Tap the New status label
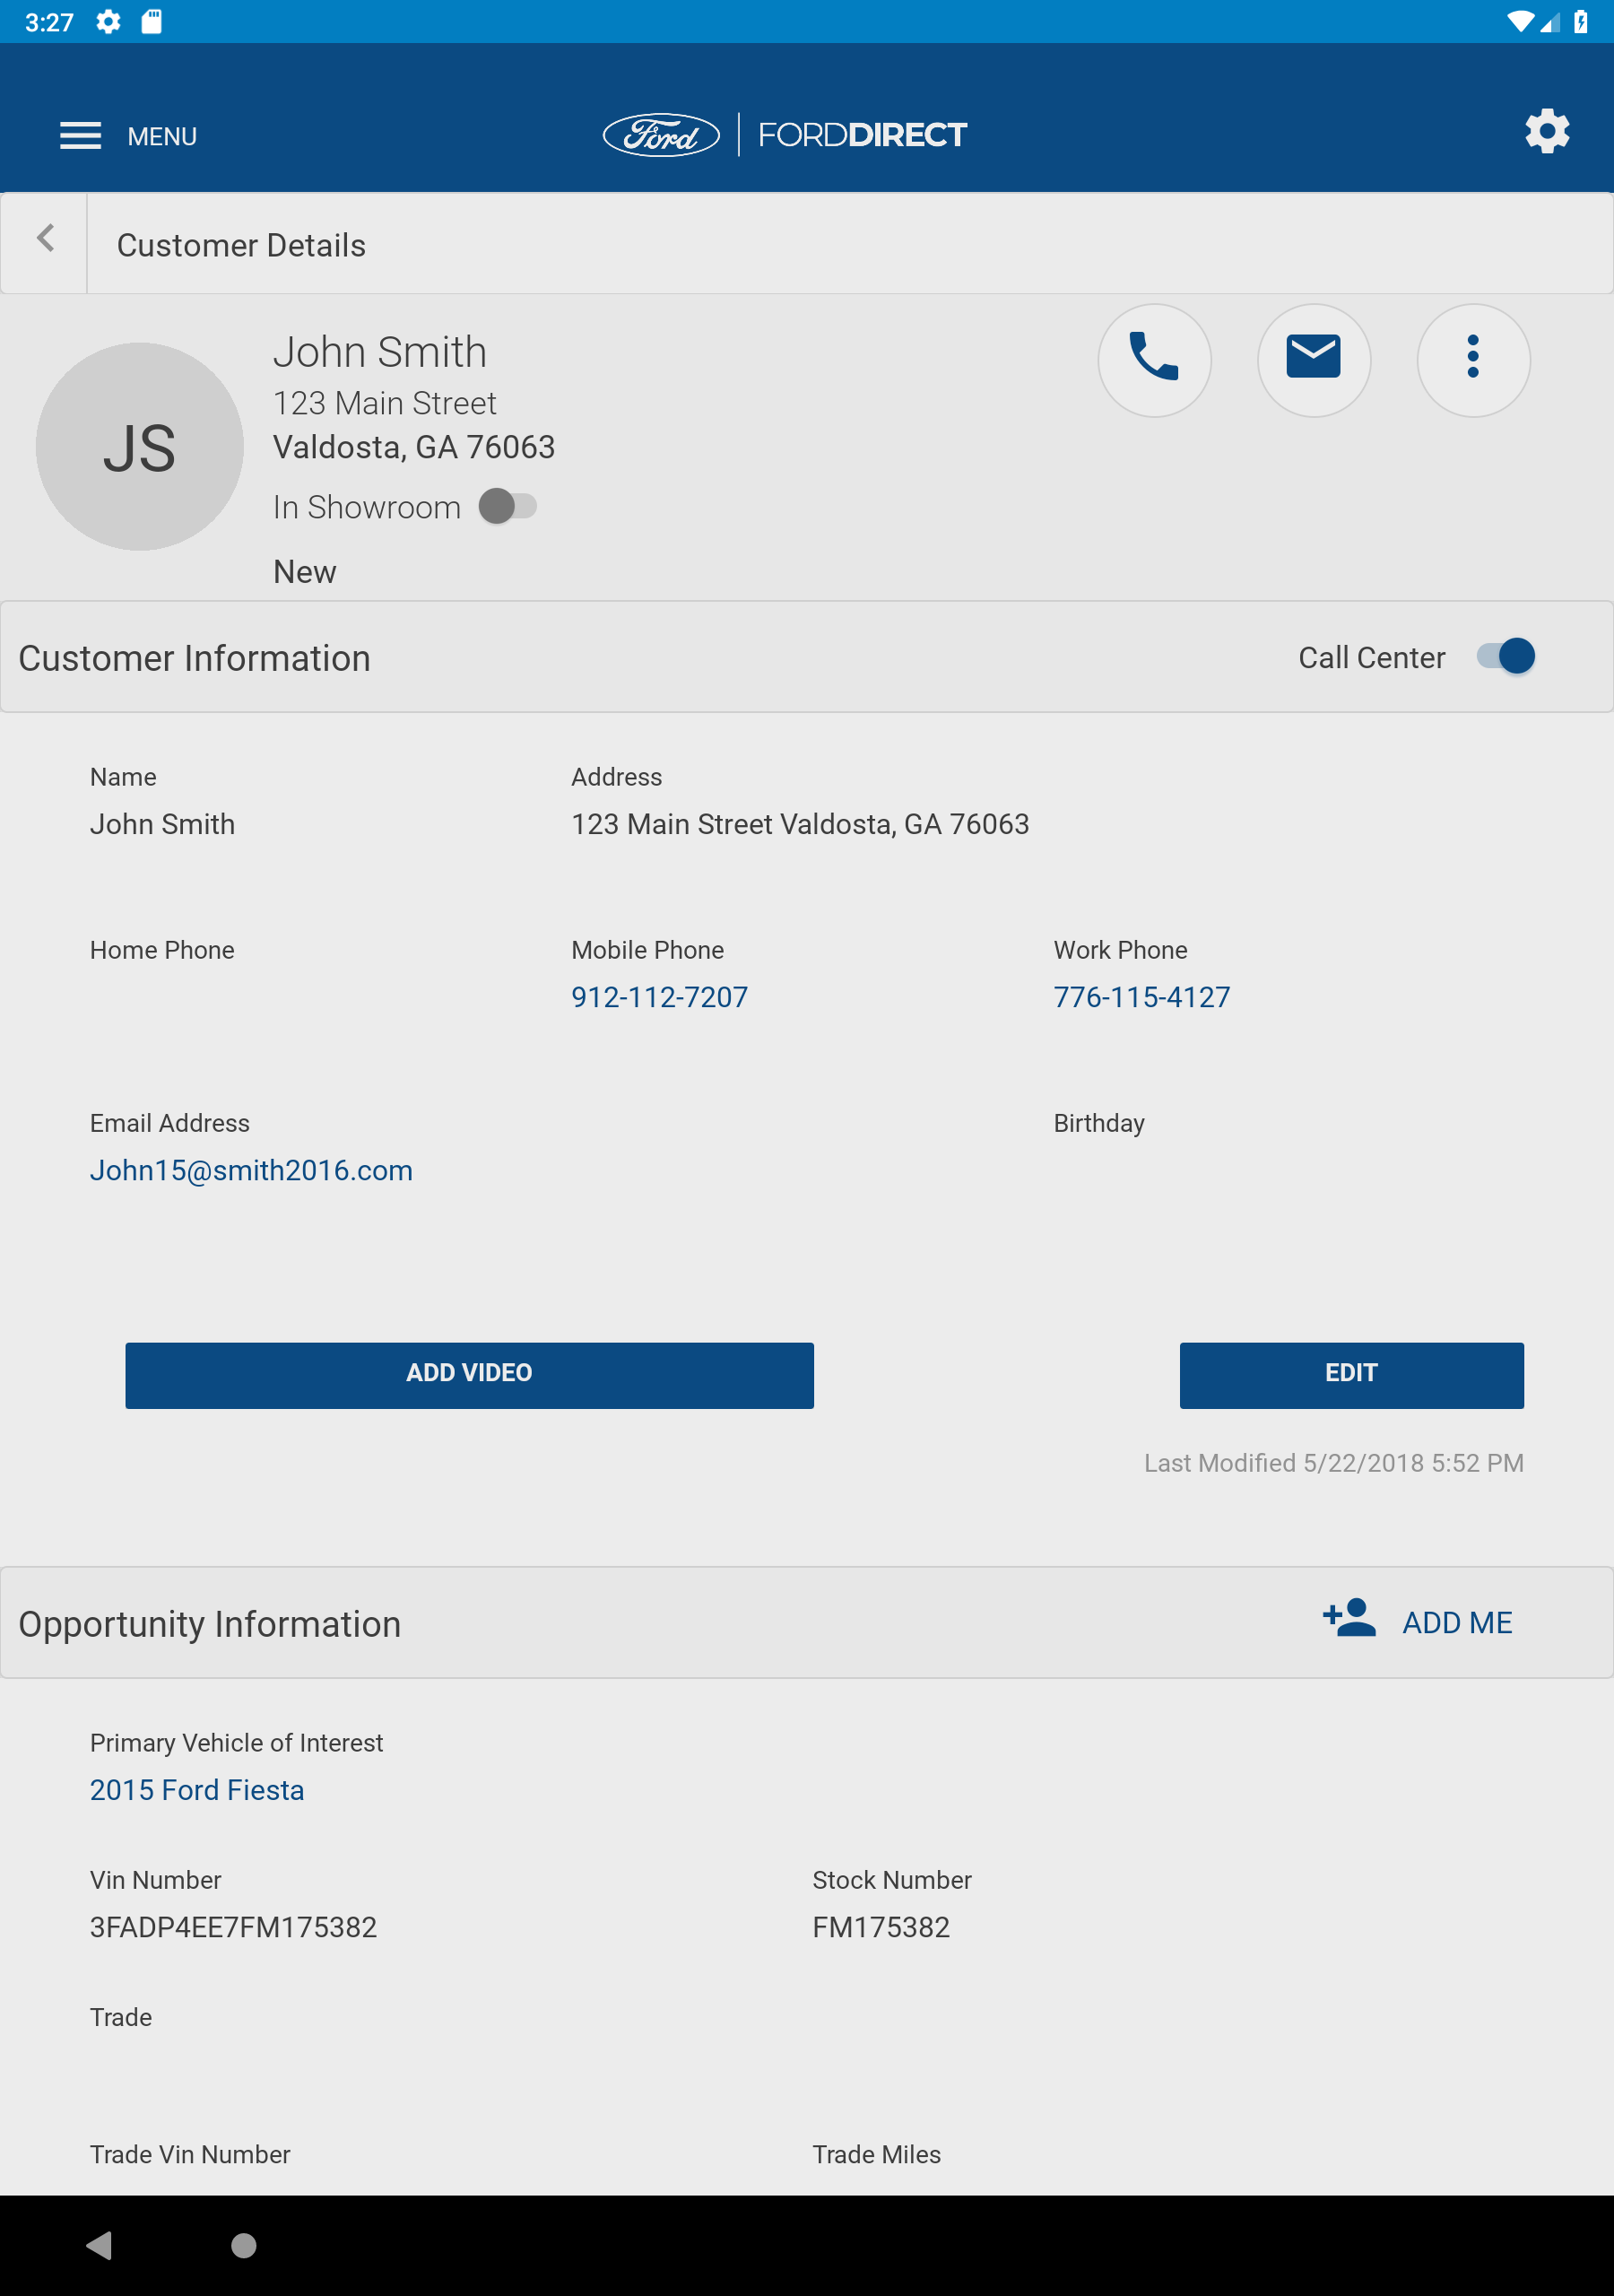 click(x=304, y=572)
